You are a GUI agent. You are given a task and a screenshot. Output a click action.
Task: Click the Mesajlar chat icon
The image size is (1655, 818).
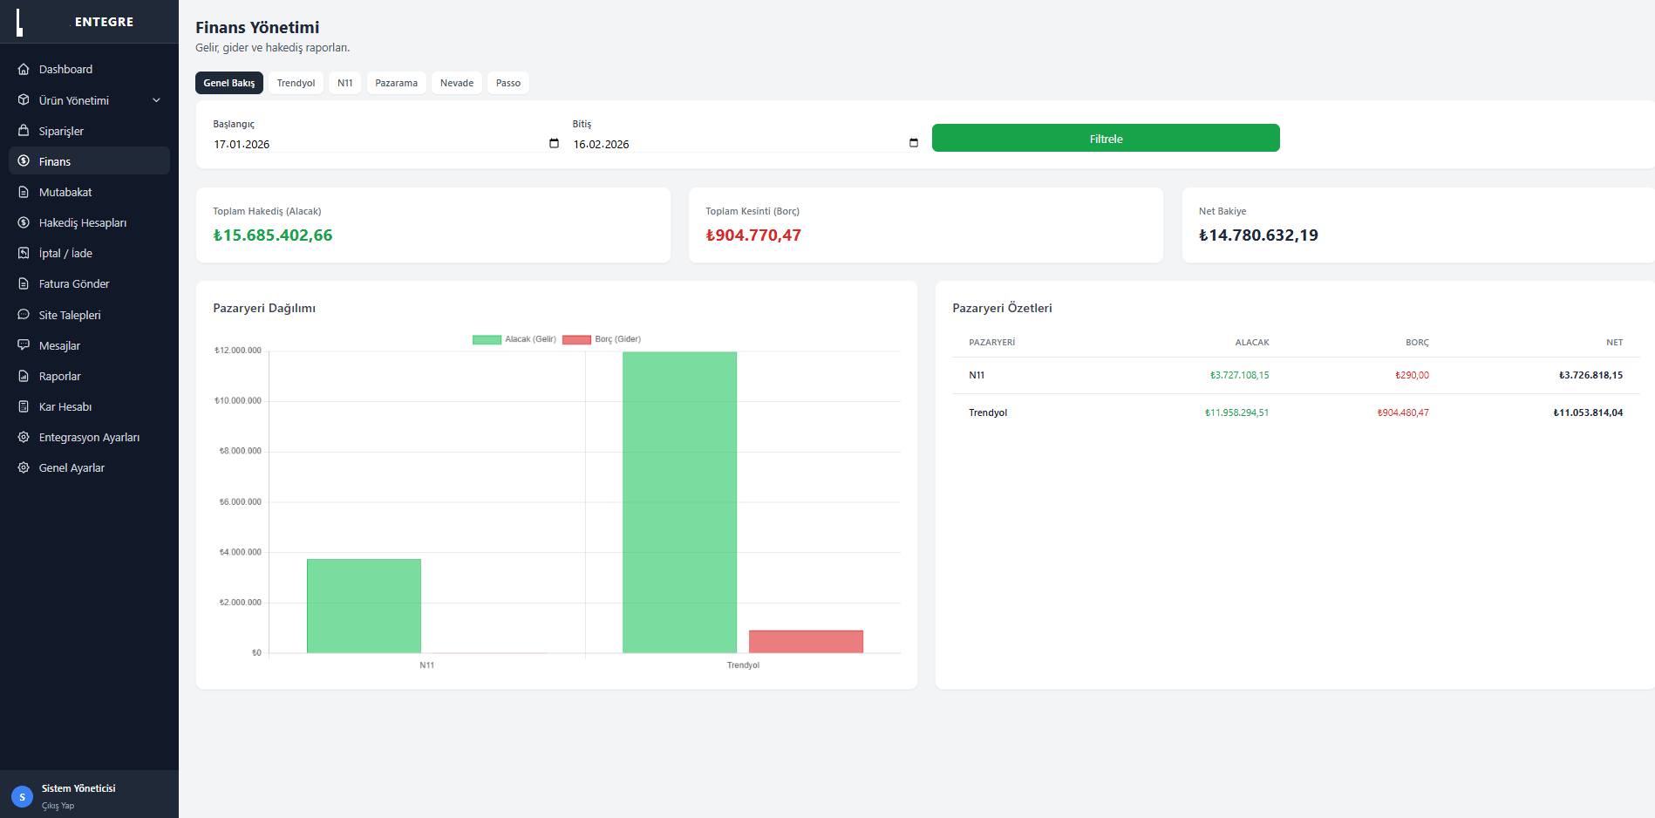[x=24, y=345]
